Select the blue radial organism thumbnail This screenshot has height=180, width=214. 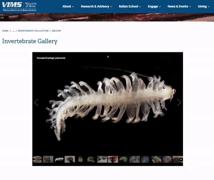point(146,159)
